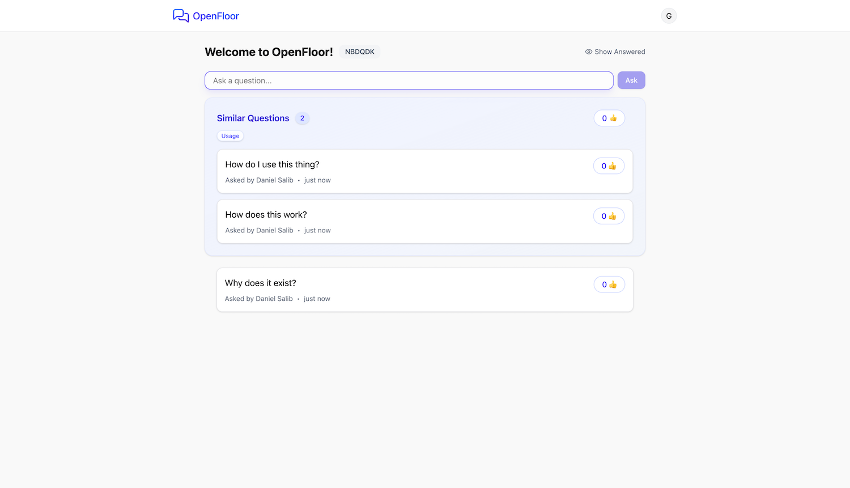
Task: Click the OpenFloor brand name link
Action: click(x=216, y=16)
